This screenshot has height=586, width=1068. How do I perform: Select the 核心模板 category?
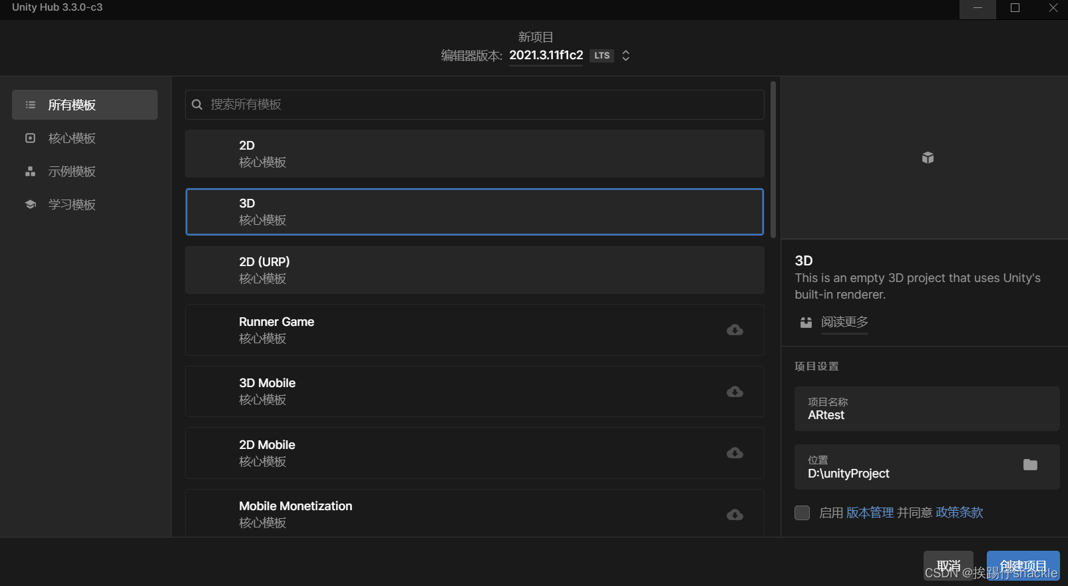pos(85,138)
